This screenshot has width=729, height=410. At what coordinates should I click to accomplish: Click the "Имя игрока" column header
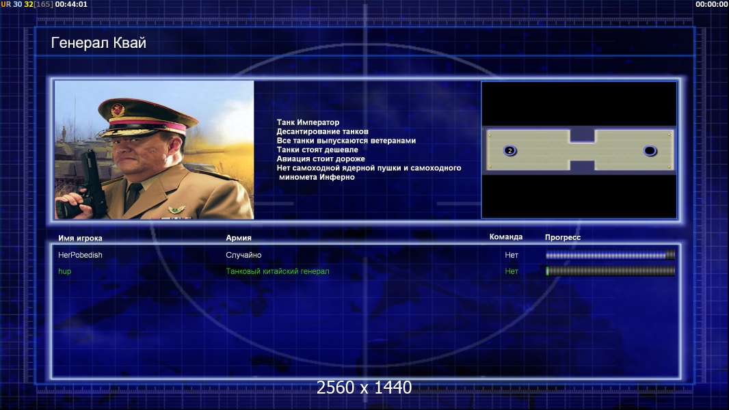80,238
